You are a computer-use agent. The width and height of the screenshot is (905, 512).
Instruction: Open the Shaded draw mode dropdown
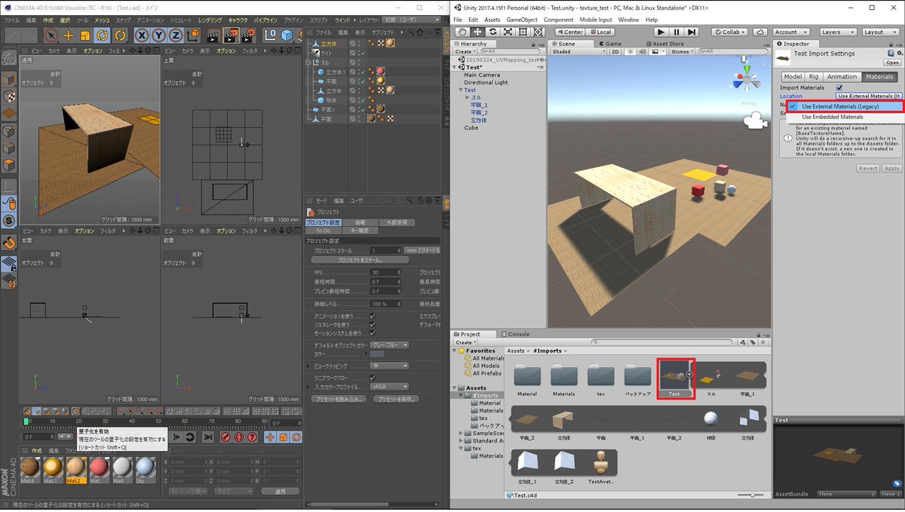(578, 52)
